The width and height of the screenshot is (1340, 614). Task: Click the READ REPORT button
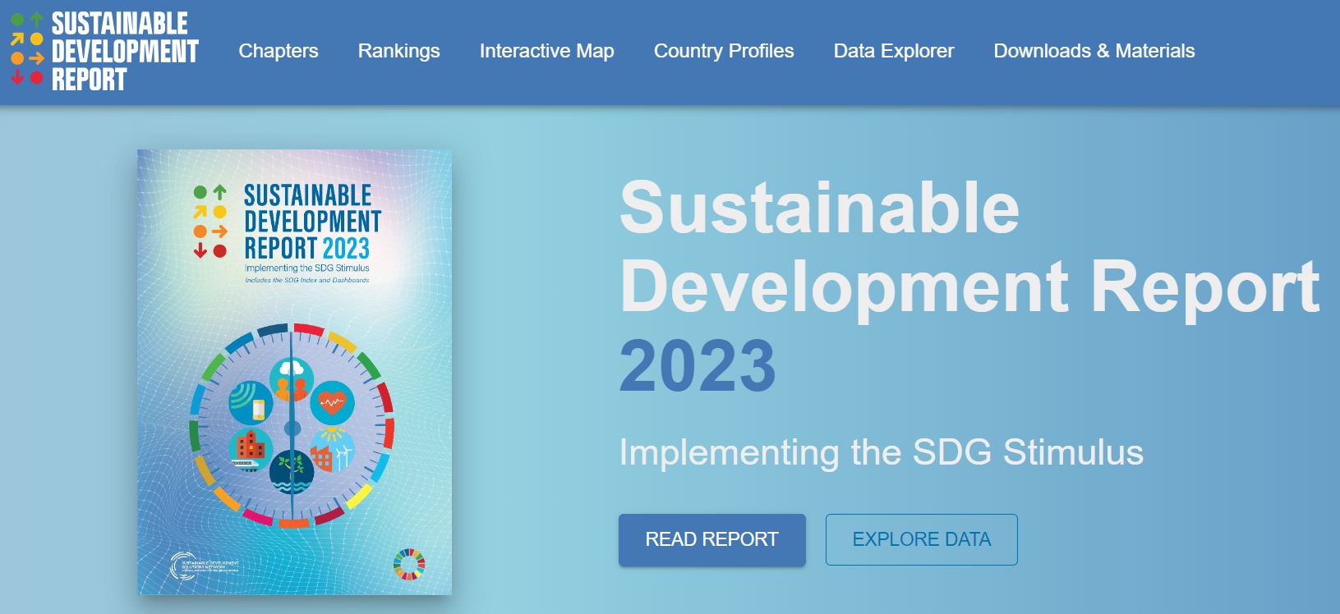712,539
